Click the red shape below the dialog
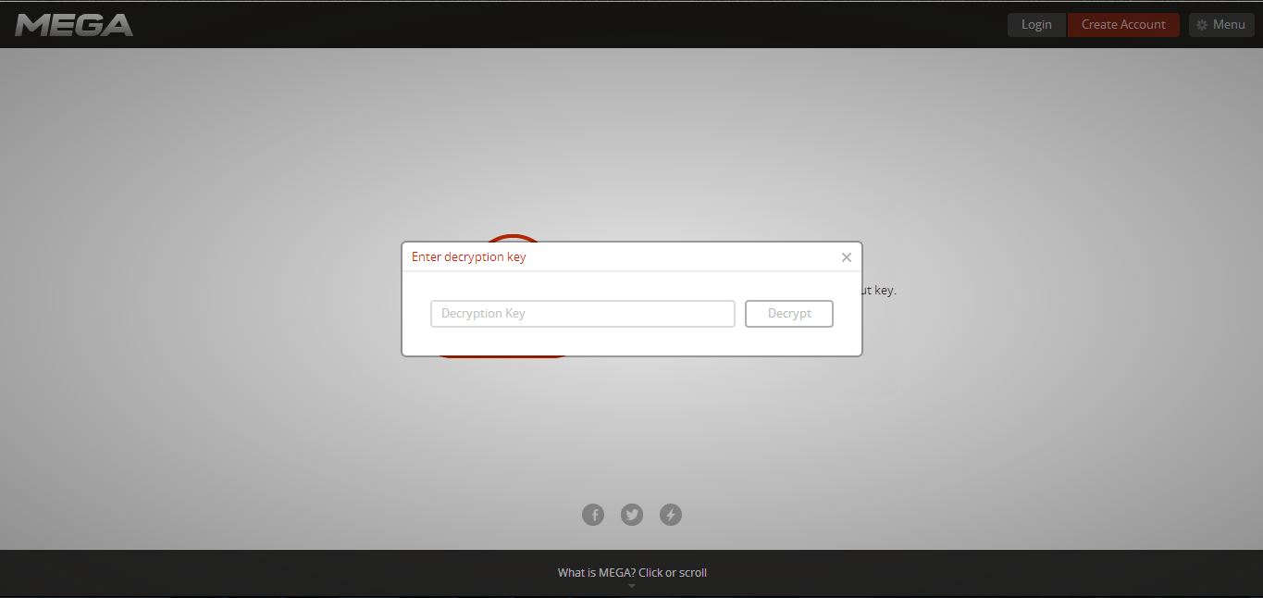Image resolution: width=1263 pixels, height=598 pixels. (504, 356)
